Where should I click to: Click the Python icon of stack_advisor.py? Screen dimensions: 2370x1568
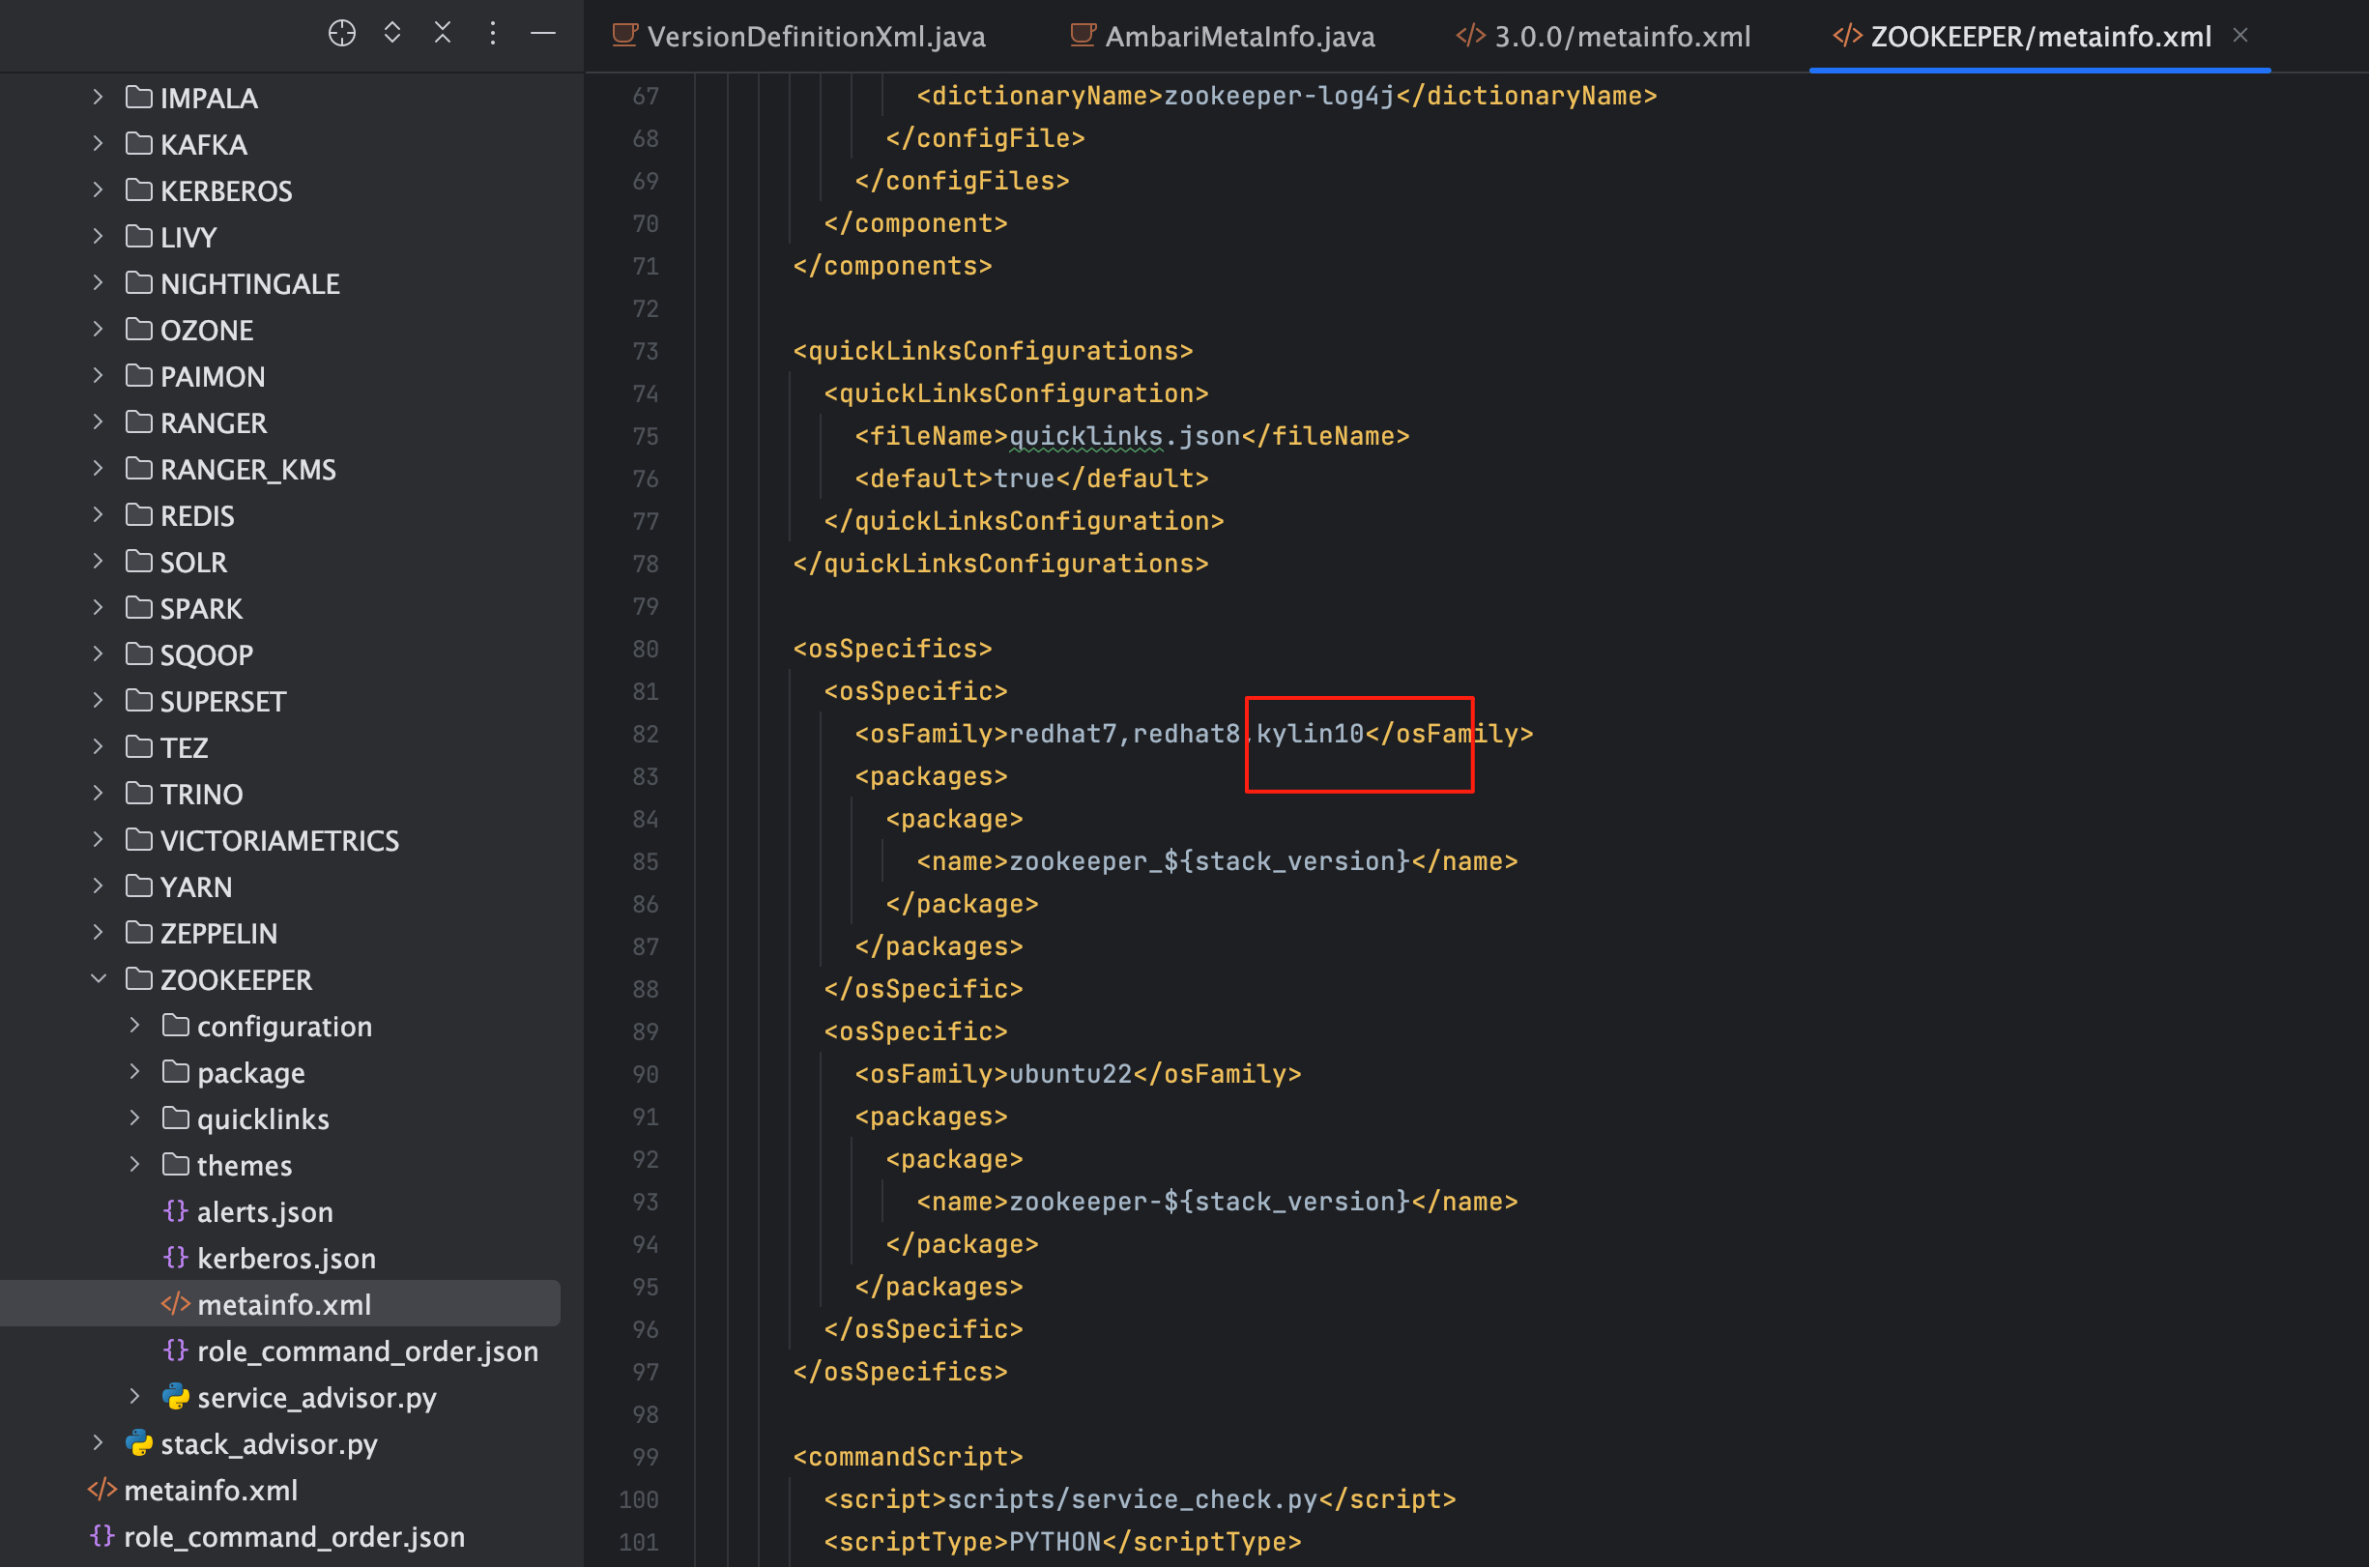click(139, 1443)
